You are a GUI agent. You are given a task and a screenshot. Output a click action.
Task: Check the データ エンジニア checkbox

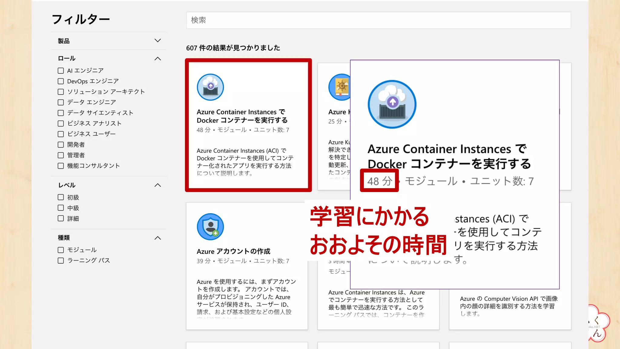(61, 102)
